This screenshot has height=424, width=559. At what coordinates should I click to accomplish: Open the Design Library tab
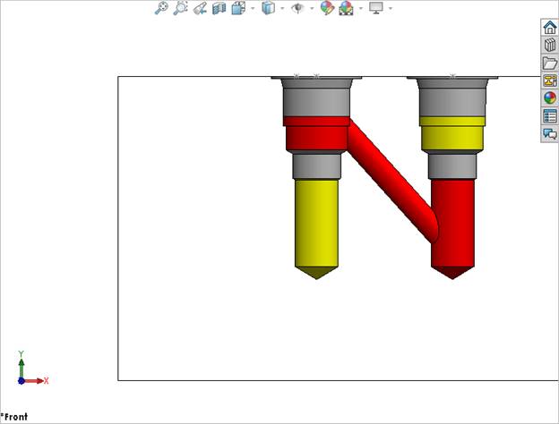pos(549,45)
